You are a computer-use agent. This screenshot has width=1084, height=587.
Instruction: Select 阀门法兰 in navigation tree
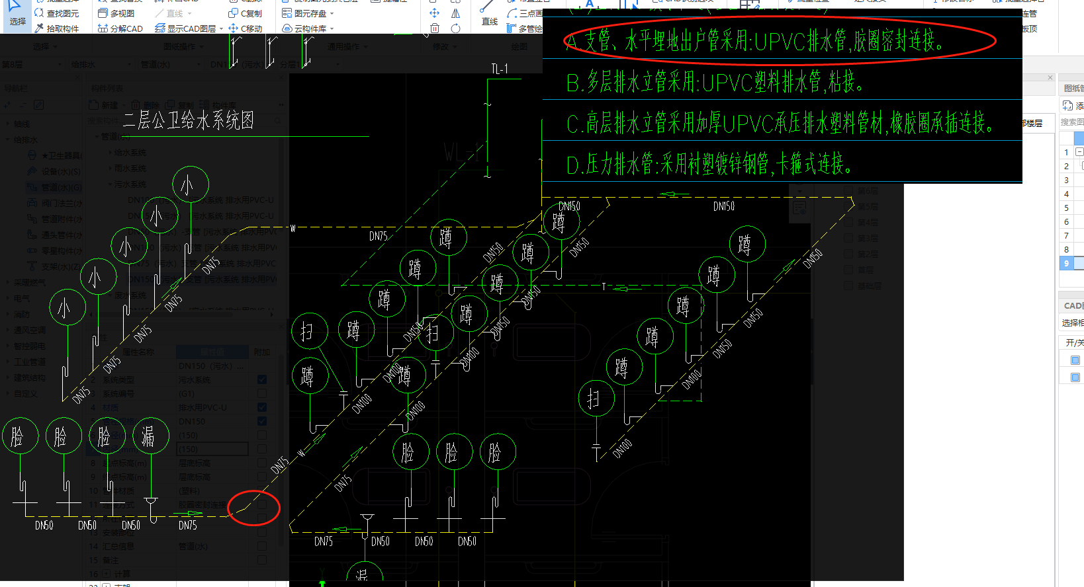tap(55, 204)
